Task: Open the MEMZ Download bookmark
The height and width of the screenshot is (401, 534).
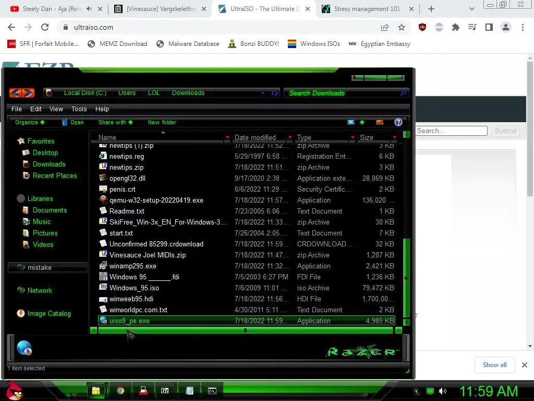Action: click(x=118, y=44)
